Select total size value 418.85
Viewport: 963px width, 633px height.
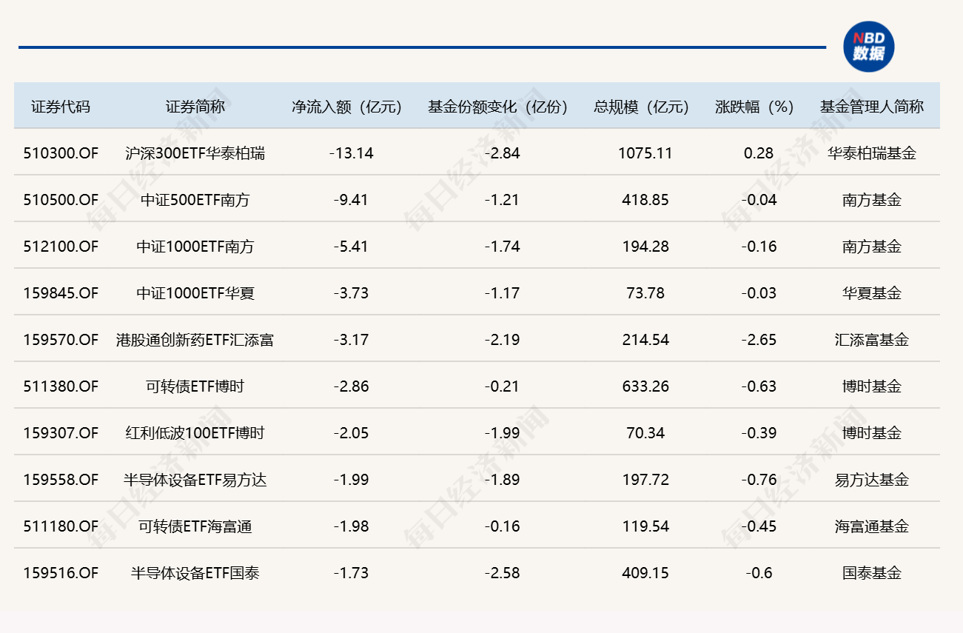click(646, 200)
